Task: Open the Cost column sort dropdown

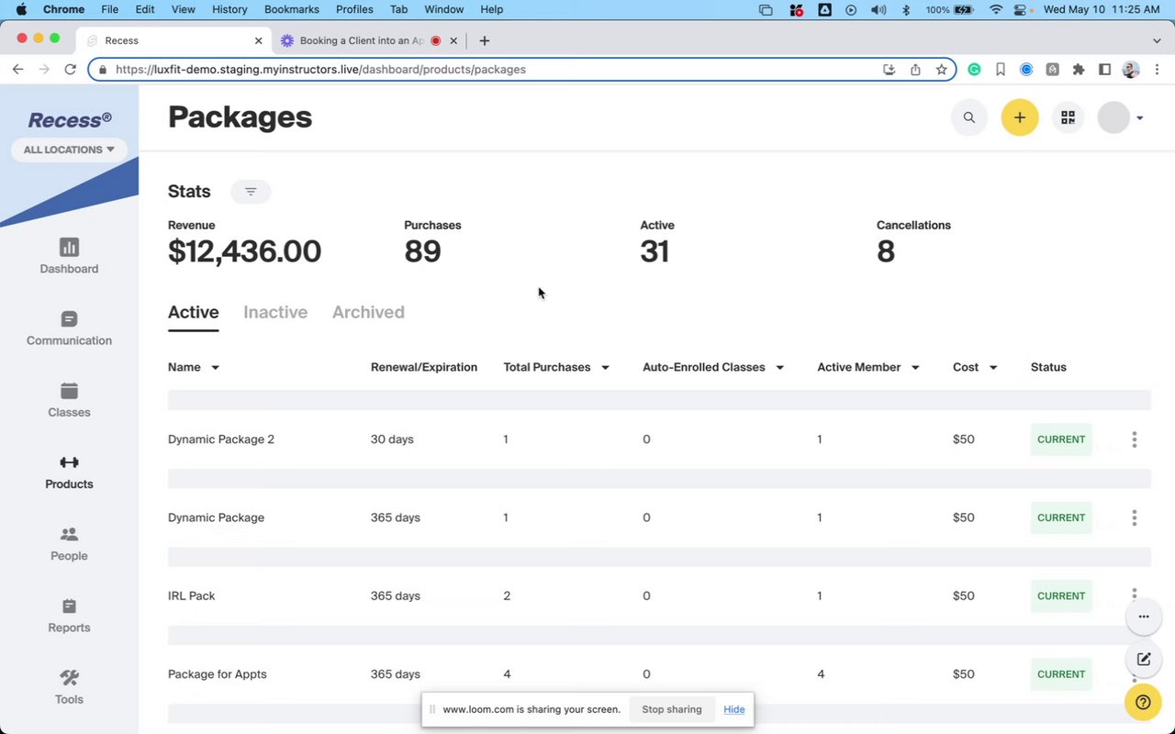Action: pyautogui.click(x=993, y=368)
